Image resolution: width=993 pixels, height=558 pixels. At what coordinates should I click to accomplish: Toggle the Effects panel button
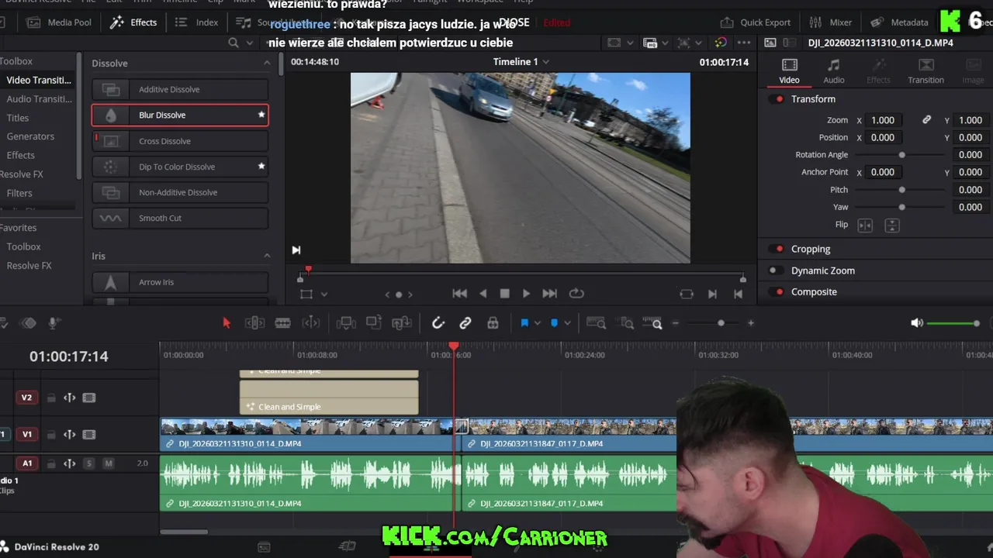click(x=134, y=22)
